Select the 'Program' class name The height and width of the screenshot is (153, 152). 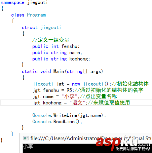point(36,15)
